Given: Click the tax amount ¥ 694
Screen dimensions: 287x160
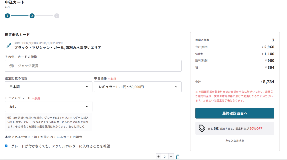Looking at the screenshot, I should [x=269, y=68].
